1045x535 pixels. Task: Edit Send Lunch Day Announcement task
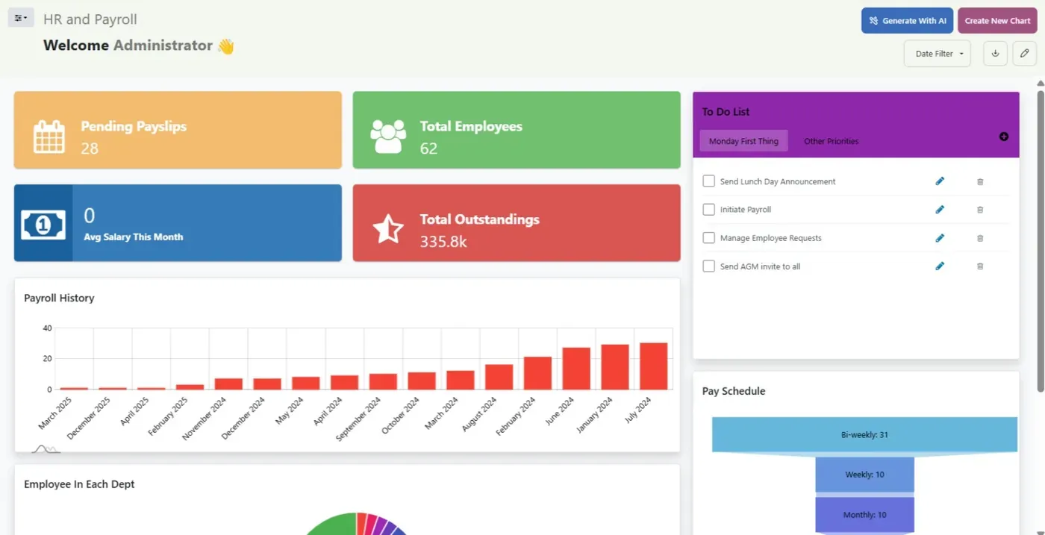pos(940,181)
